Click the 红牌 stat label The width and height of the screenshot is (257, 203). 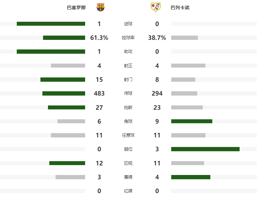tap(128, 191)
